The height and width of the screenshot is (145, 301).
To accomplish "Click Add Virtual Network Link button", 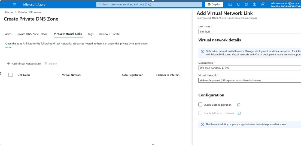I will [x=24, y=64].
